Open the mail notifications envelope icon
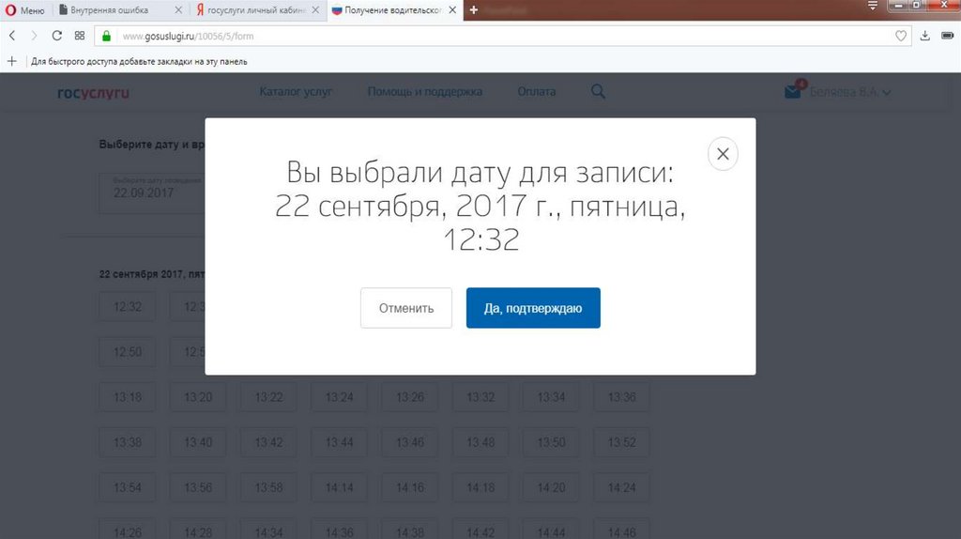 (x=793, y=92)
